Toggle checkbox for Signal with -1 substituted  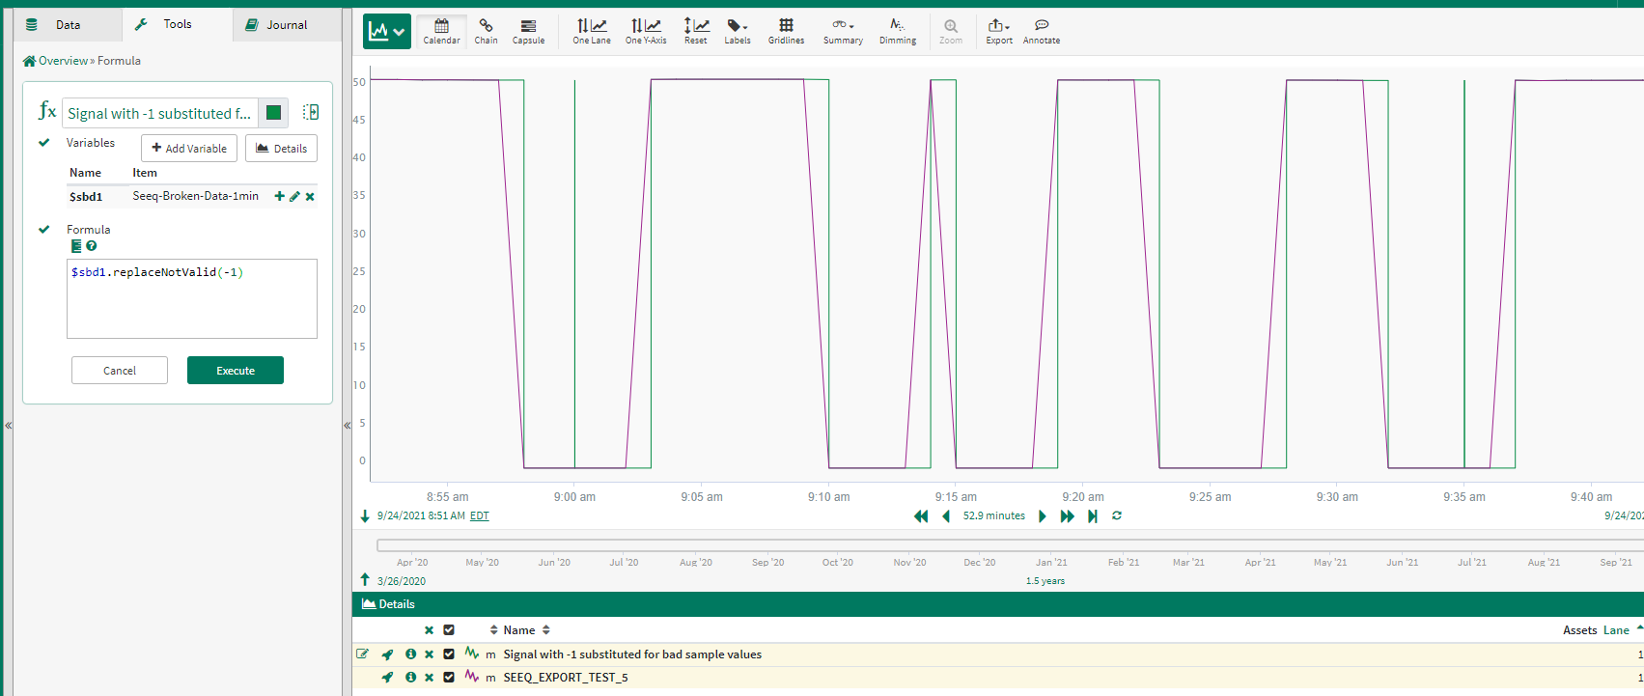coord(449,654)
